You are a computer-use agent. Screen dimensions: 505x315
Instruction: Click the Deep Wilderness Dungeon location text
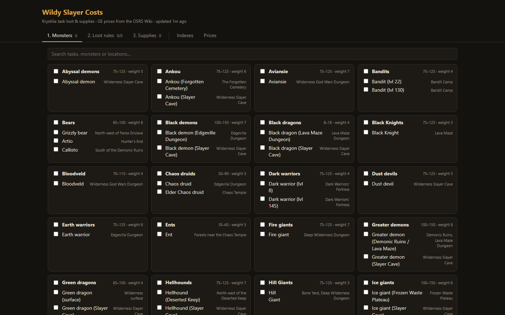(326, 235)
